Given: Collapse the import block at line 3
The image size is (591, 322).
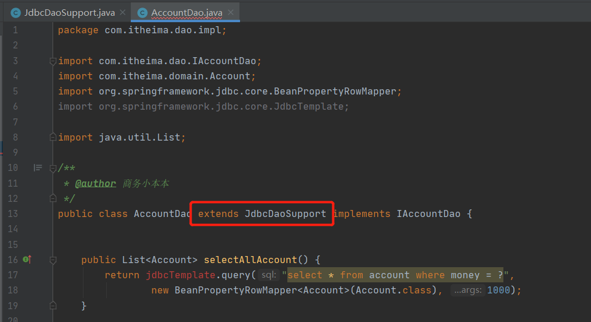Looking at the screenshot, I should [53, 61].
